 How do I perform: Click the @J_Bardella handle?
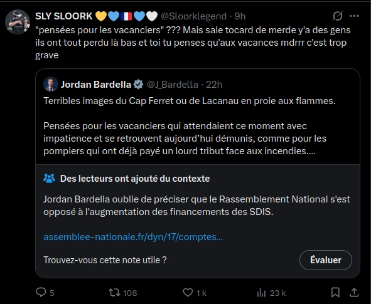click(x=172, y=85)
